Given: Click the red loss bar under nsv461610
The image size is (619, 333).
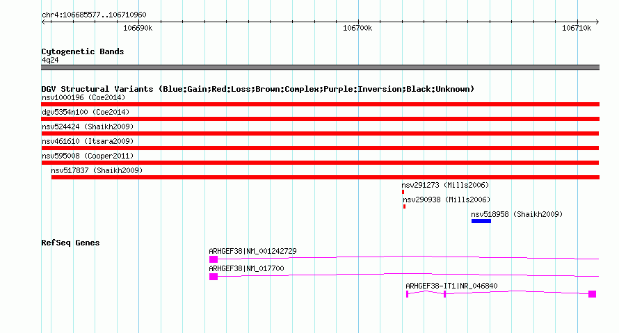Looking at the screenshot, I should click(320, 148).
